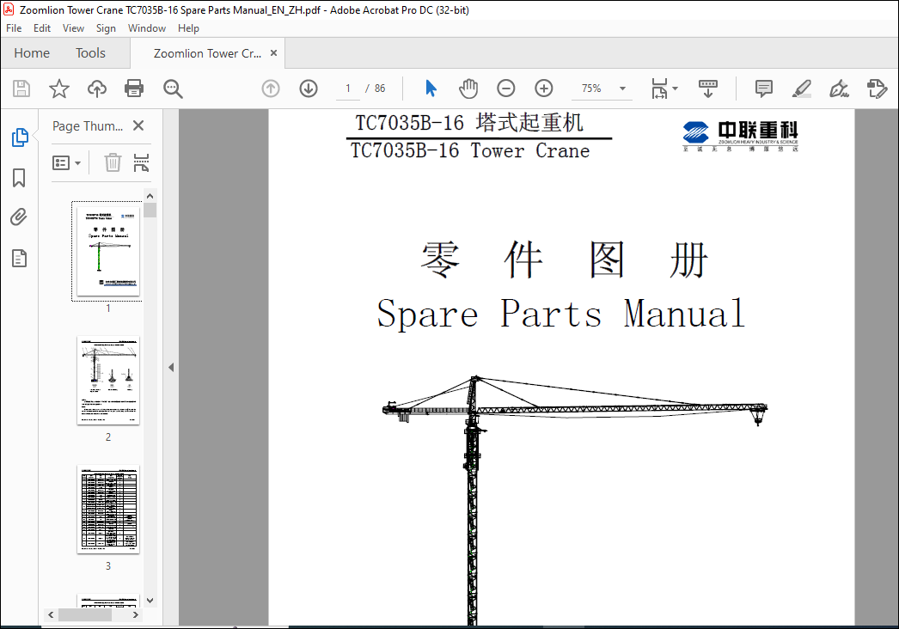Add a sticky note comment
This screenshot has height=629, width=899.
tap(764, 89)
